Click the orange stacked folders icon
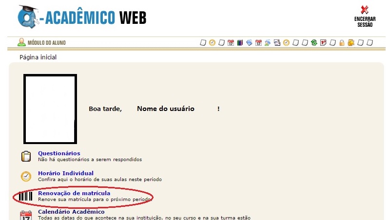Image resolution: width=386 pixels, height=220 pixels. 351,43
